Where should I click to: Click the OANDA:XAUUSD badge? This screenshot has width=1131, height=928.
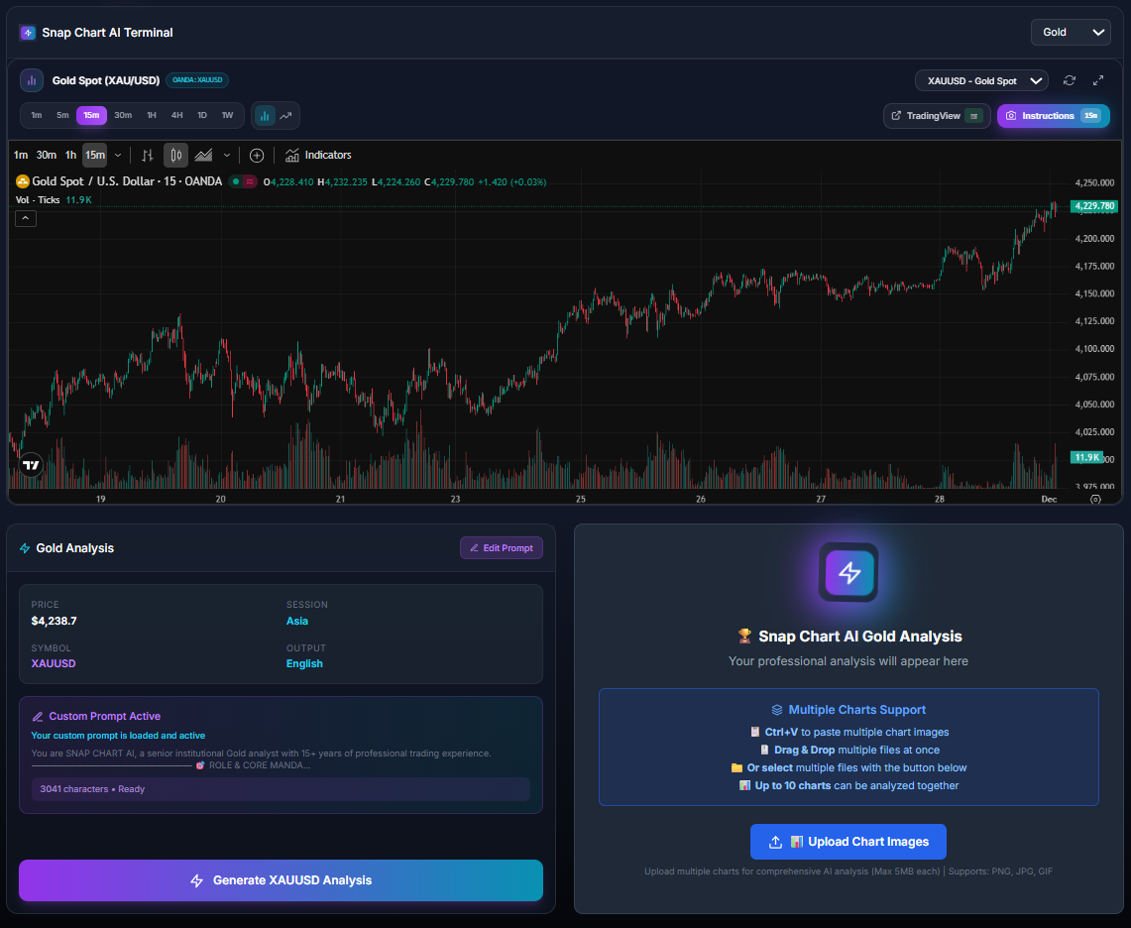click(197, 80)
